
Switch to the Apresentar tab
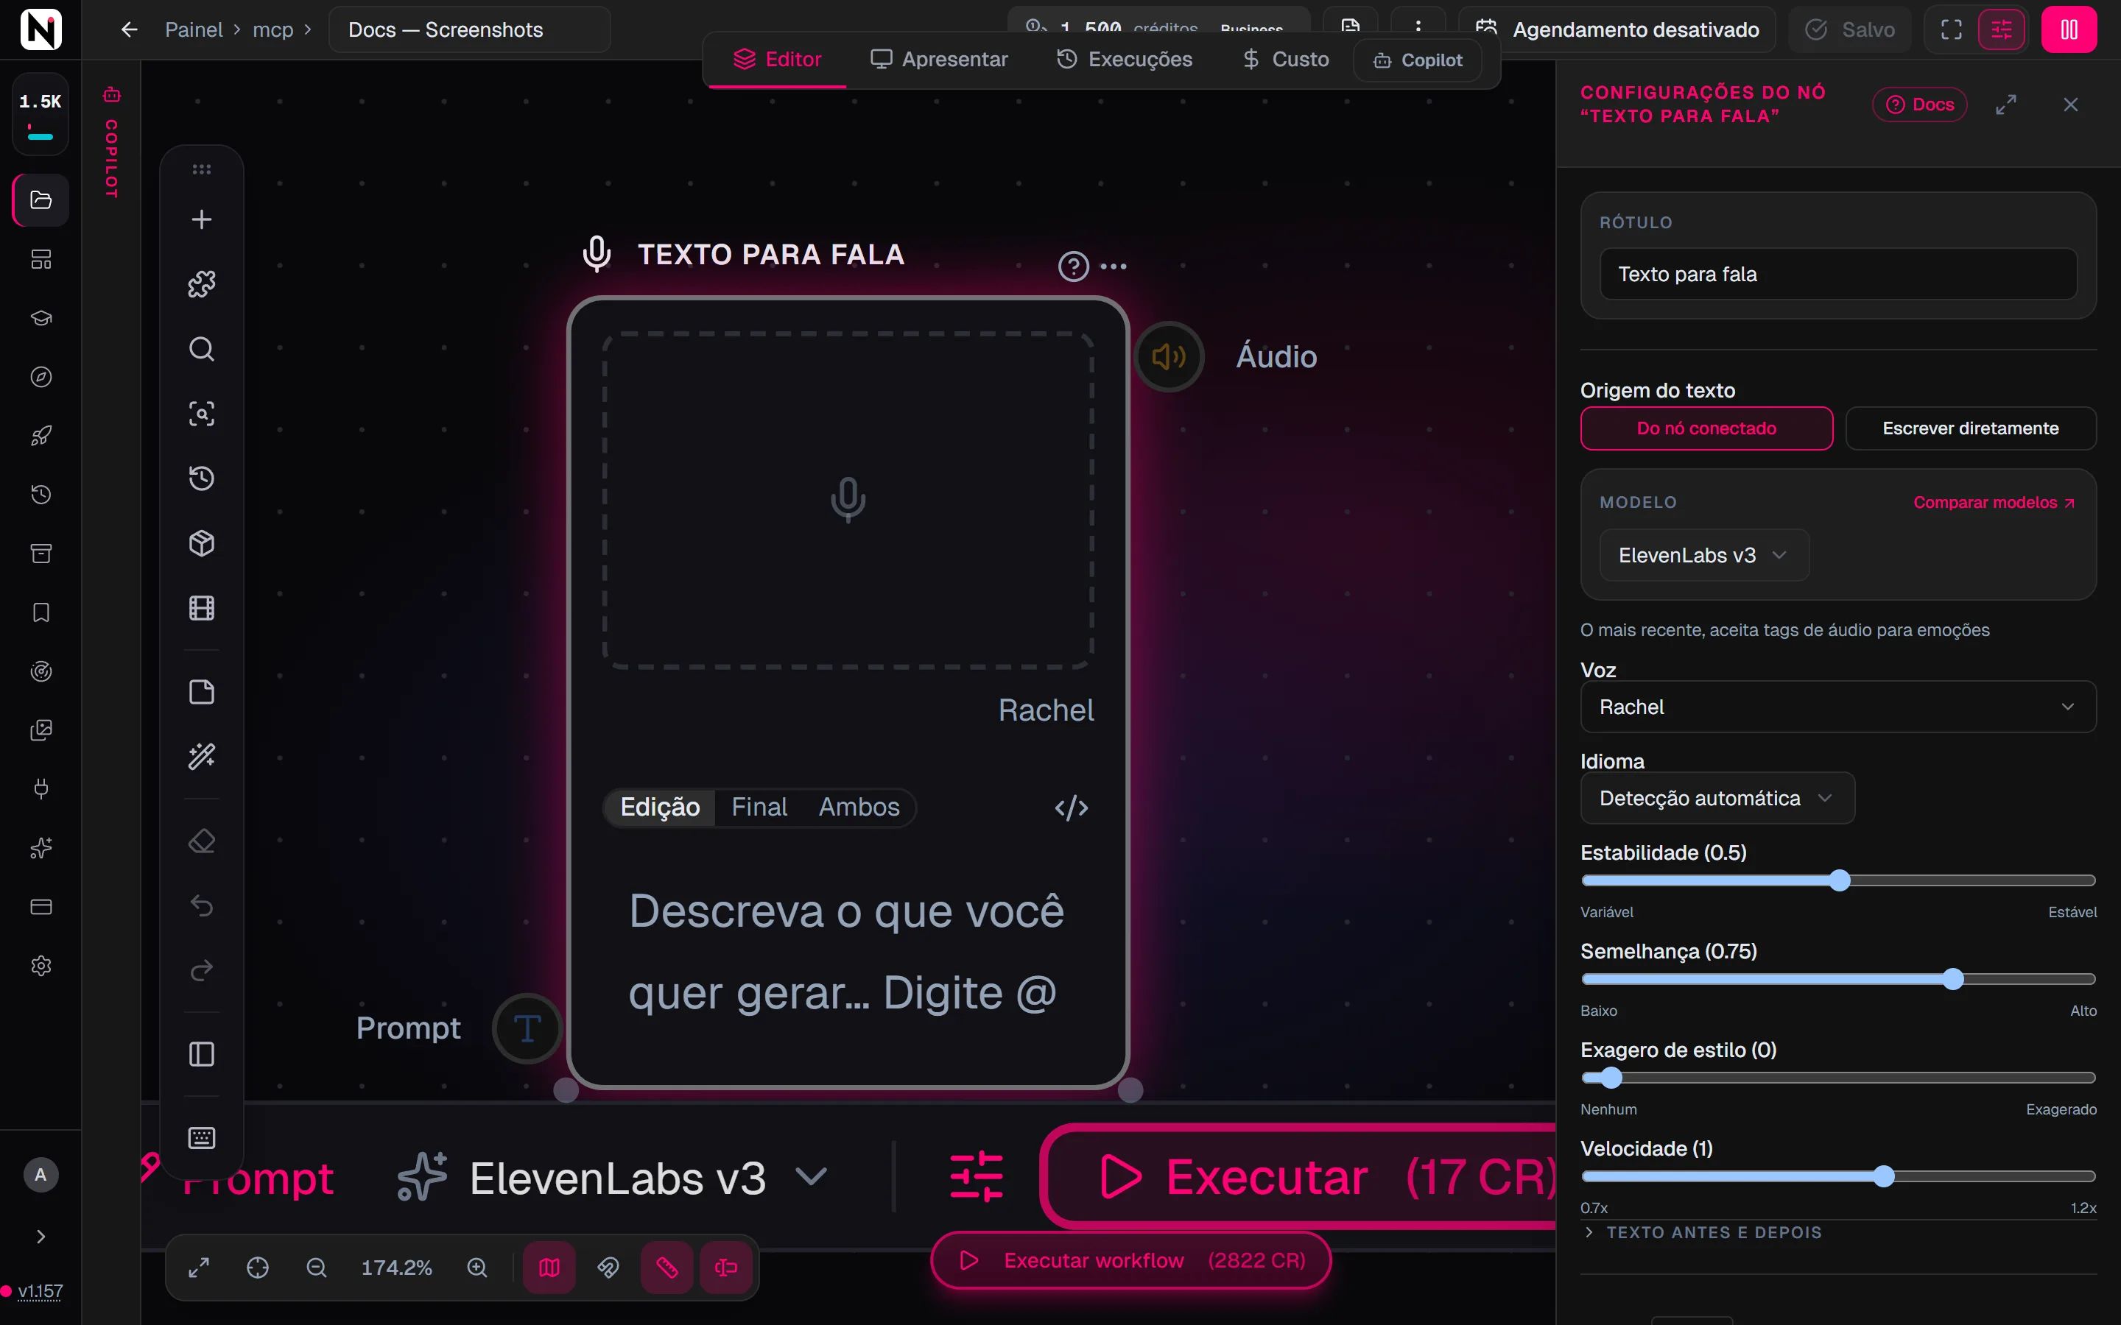tap(939, 60)
